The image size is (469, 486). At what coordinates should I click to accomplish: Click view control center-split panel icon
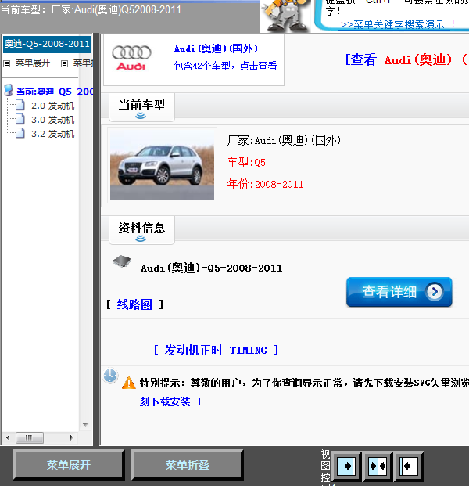tap(378, 466)
